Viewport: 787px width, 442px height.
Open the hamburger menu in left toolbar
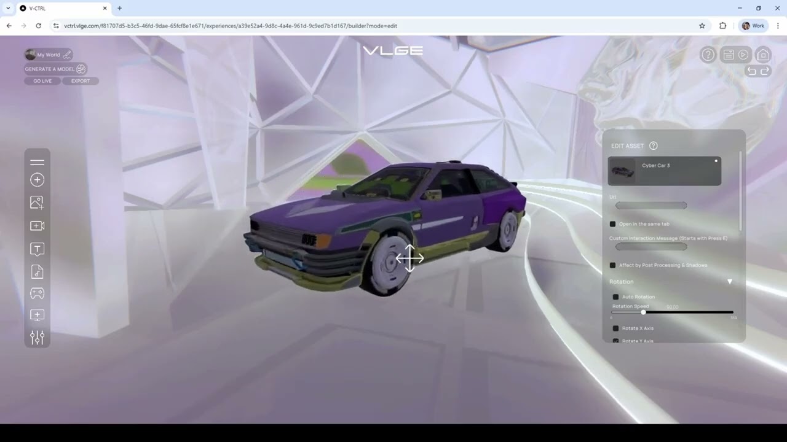37,162
